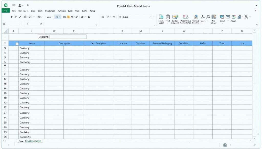Open the dropdown arrow beside Cmete
Viewport: 262px width, 149px height.
point(227,21)
